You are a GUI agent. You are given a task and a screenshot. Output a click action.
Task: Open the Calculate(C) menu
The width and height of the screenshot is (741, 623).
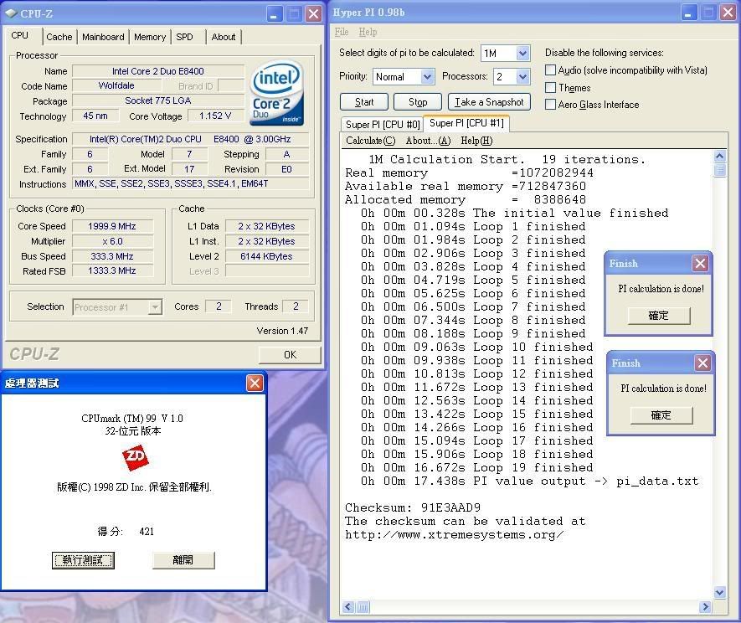coord(370,141)
